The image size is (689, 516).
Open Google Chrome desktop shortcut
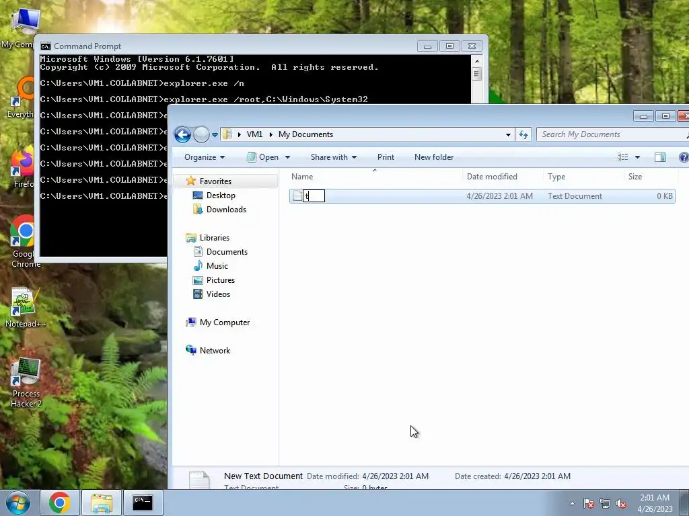point(23,241)
